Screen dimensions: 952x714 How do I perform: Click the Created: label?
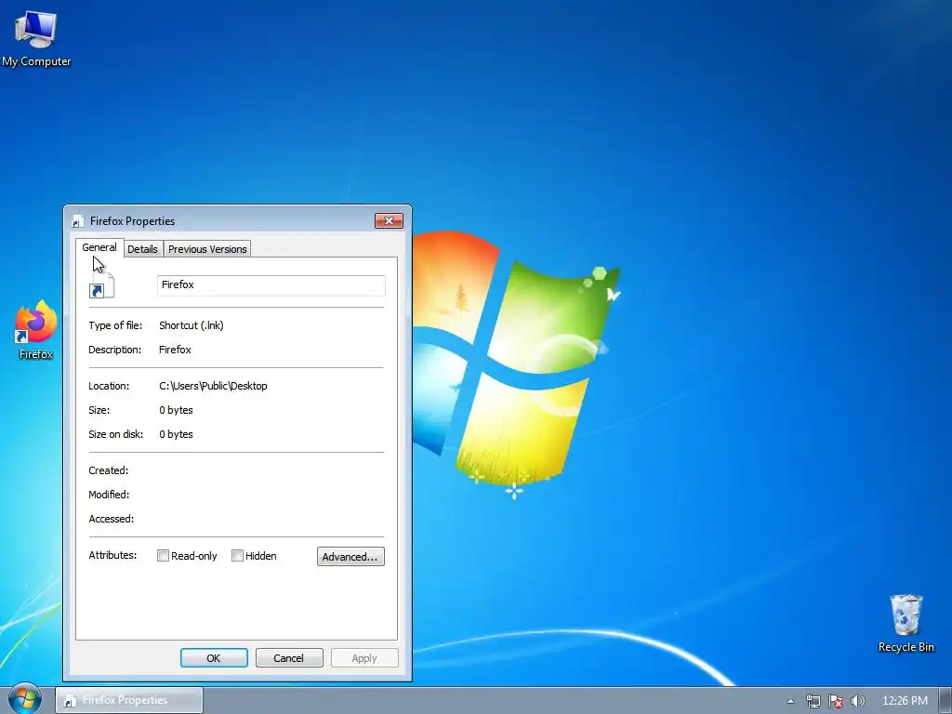(109, 470)
